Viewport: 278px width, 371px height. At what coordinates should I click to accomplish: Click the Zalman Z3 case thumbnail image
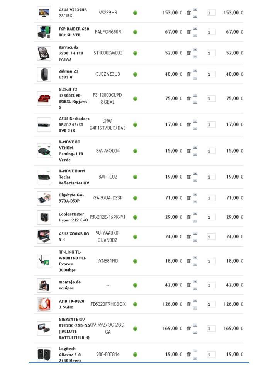click(x=44, y=74)
